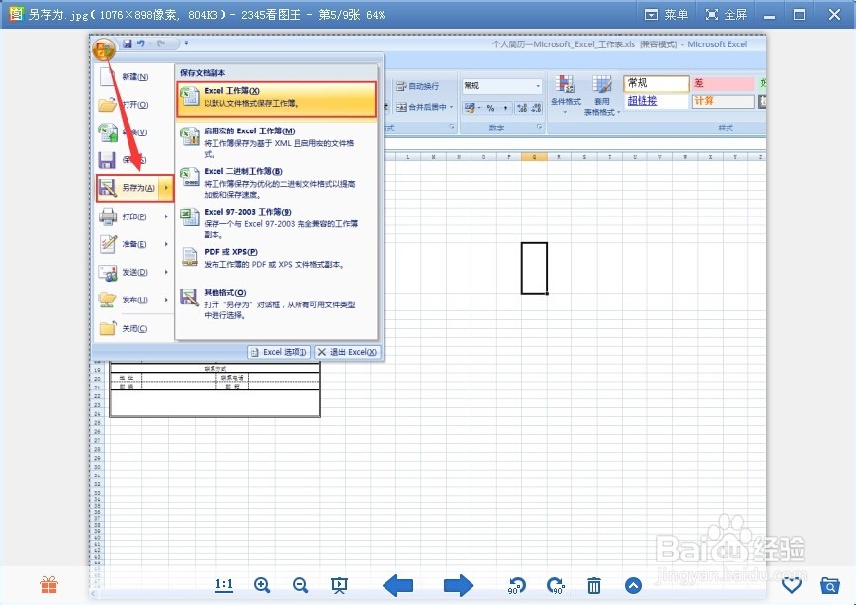856x605 pixels.
Task: Open the Undo history dropdown arrow
Action: click(x=150, y=43)
